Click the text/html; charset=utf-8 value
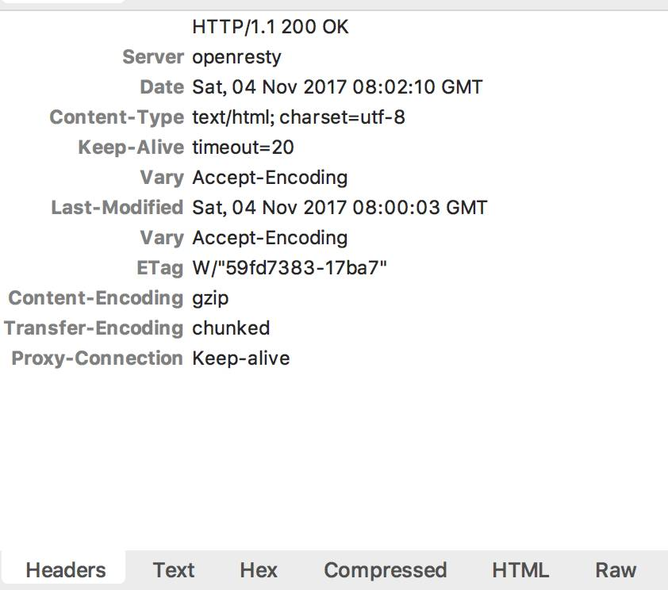 [x=298, y=117]
